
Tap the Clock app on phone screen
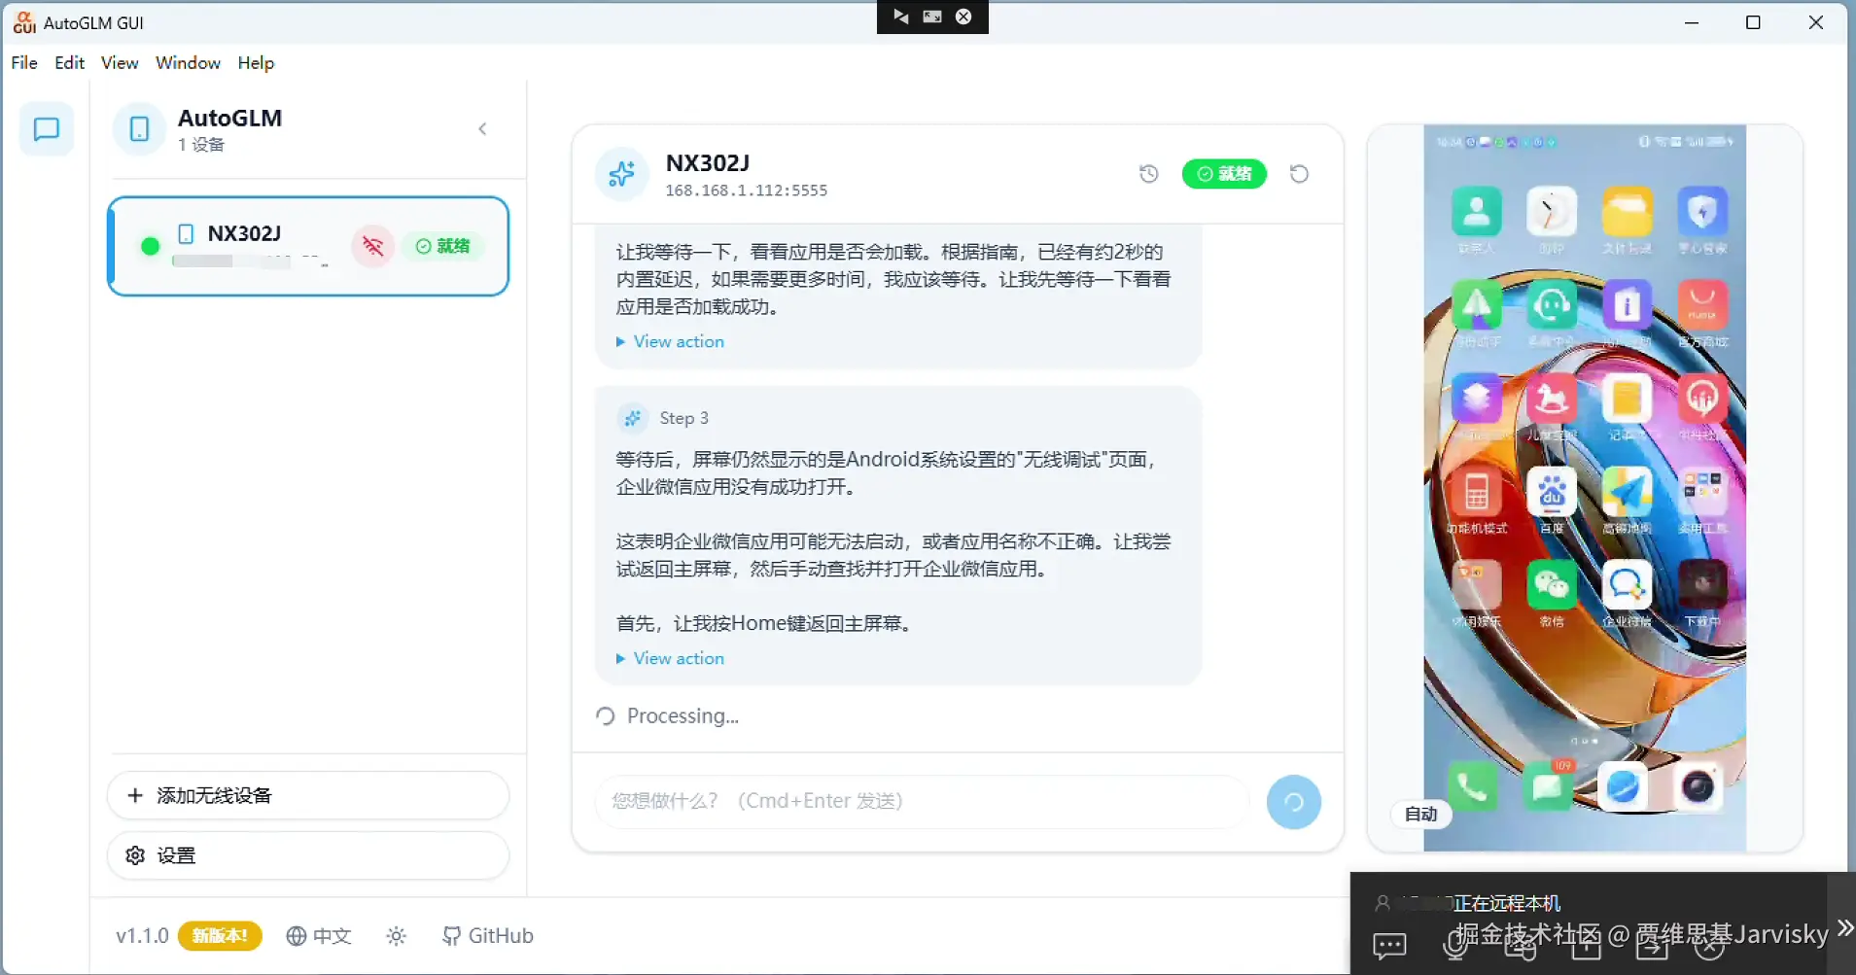(1552, 211)
